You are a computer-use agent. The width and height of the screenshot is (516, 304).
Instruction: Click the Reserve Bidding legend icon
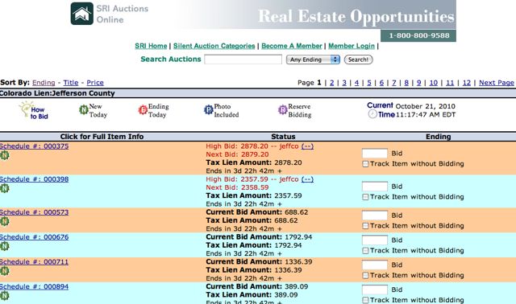point(283,109)
